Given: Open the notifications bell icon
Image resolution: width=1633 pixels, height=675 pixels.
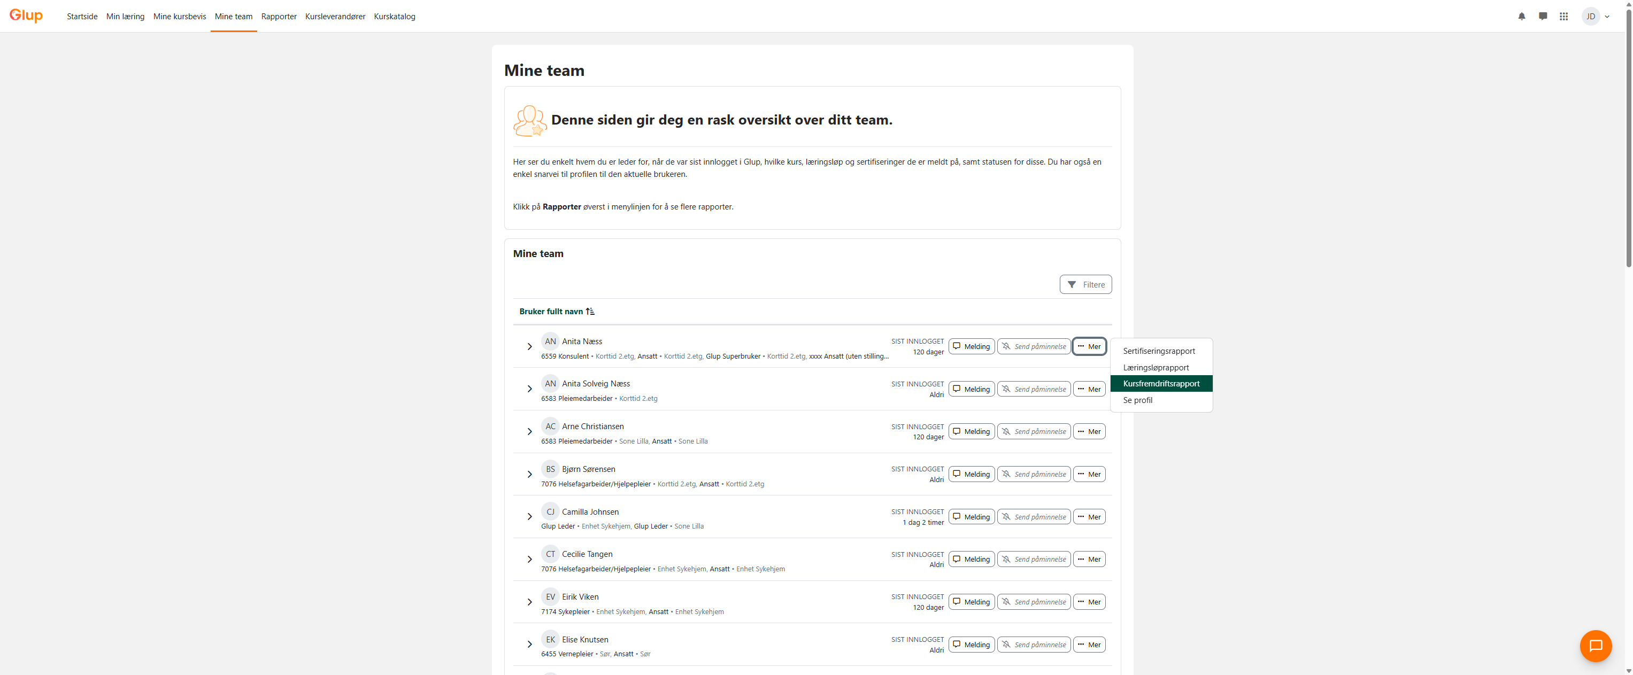Looking at the screenshot, I should point(1521,17).
